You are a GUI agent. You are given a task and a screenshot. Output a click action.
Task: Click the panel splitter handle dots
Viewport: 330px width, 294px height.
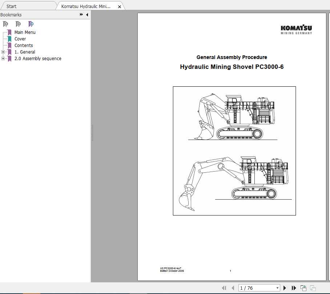pos(92,133)
